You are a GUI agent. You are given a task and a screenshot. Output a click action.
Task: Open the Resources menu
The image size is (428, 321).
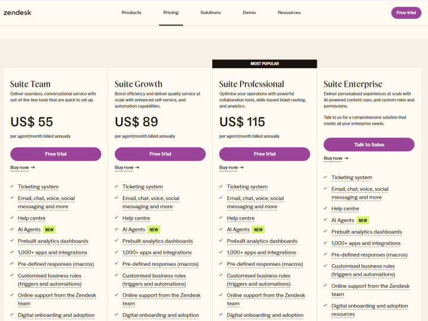(289, 12)
